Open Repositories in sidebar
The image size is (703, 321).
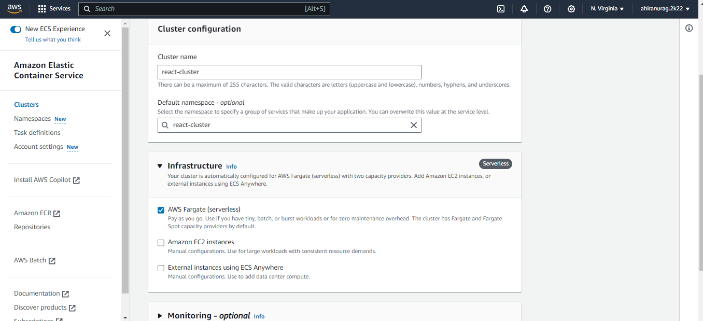point(32,227)
